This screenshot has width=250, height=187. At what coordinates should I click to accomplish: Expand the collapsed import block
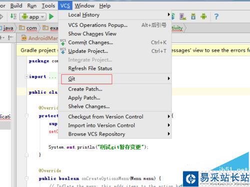(x=26, y=77)
